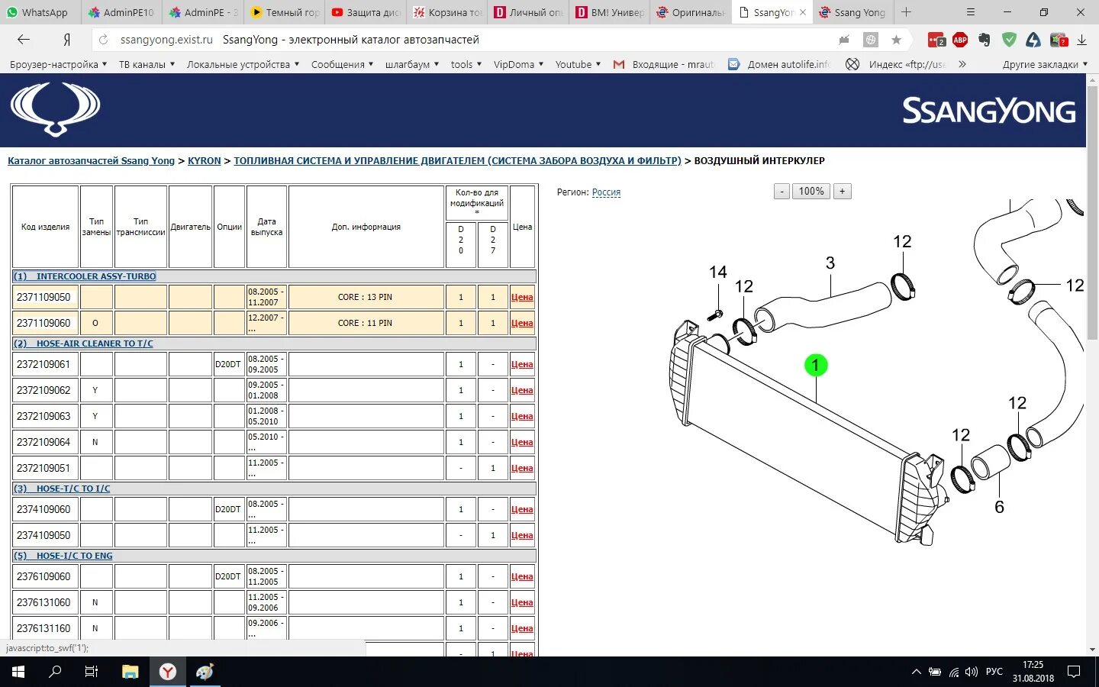Open Цена for part 2372109061

pyautogui.click(x=522, y=365)
